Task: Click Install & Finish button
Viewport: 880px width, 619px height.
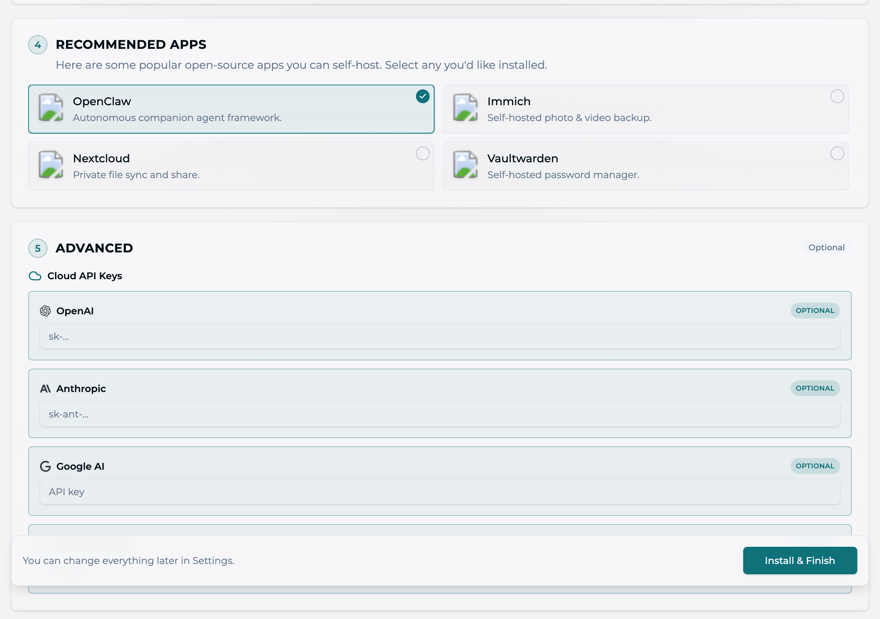Action: click(800, 560)
